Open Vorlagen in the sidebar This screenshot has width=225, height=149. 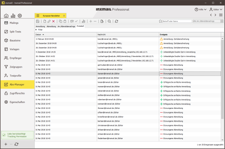pos(17,49)
